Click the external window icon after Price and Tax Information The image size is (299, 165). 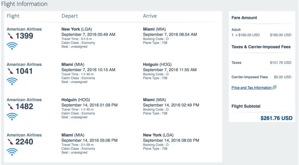[275, 87]
